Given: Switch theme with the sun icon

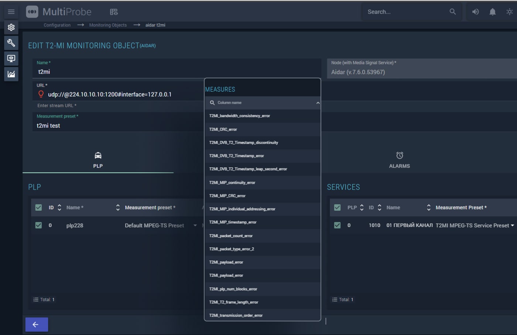Looking at the screenshot, I should pos(509,12).
